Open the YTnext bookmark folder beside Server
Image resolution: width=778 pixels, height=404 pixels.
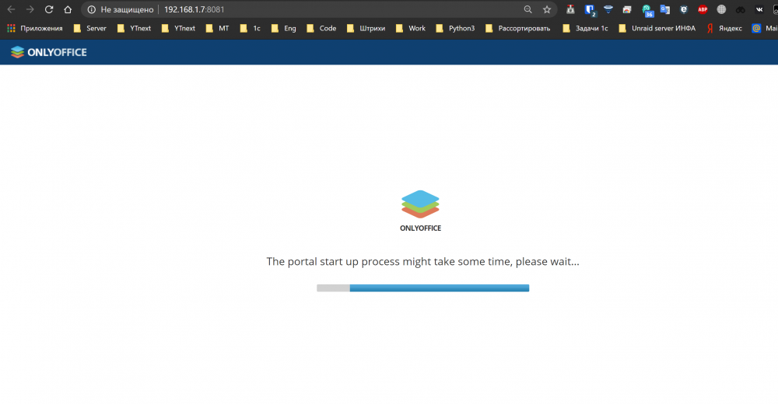click(134, 28)
